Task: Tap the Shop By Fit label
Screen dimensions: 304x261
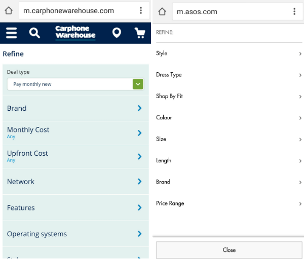Action: [x=169, y=96]
